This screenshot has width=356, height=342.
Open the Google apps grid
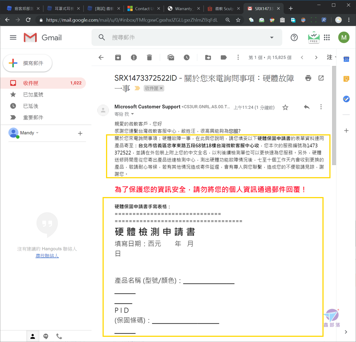pyautogui.click(x=327, y=38)
